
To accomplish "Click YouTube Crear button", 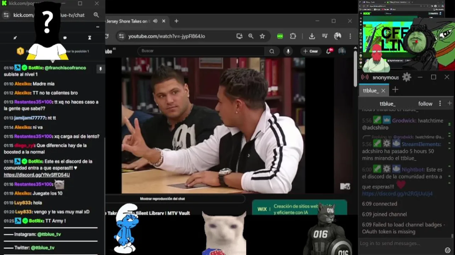I will [310, 51].
